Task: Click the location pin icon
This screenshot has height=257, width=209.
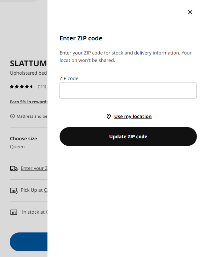Action: 109,116
